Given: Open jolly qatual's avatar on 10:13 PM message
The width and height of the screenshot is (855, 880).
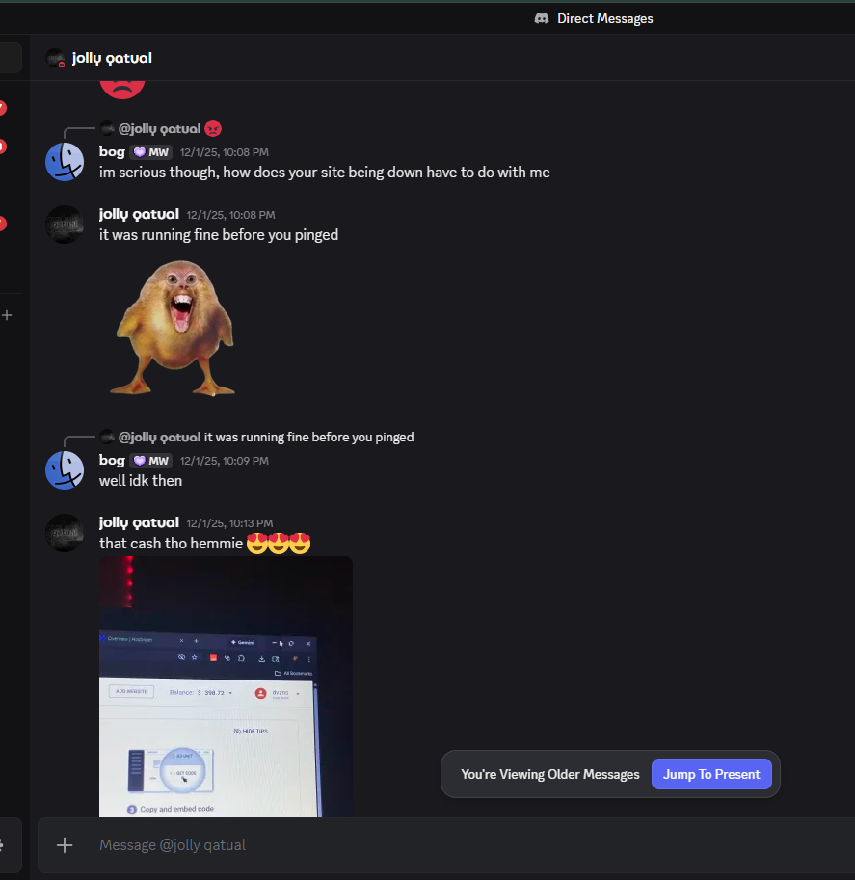Looking at the screenshot, I should pos(65,533).
